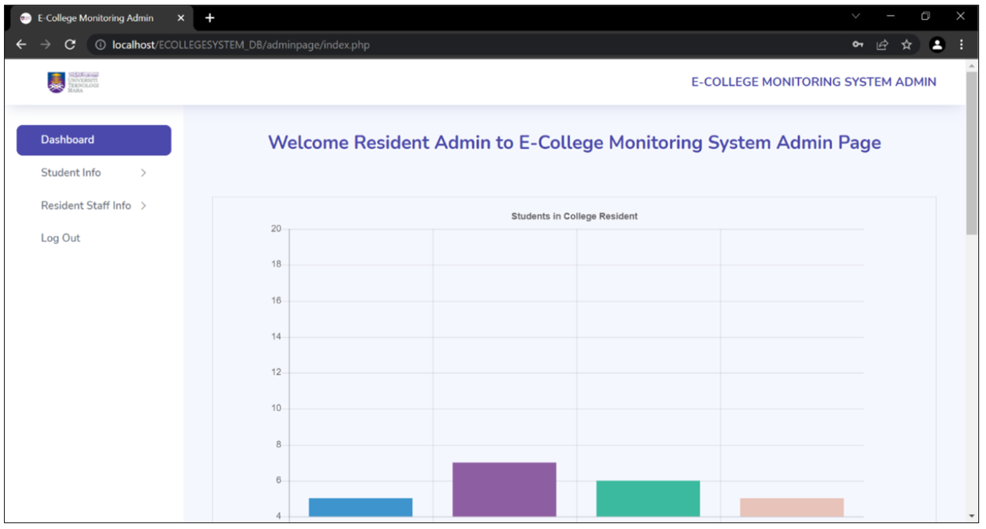The width and height of the screenshot is (986, 529).
Task: Click the browser forward arrow
Action: (x=46, y=45)
